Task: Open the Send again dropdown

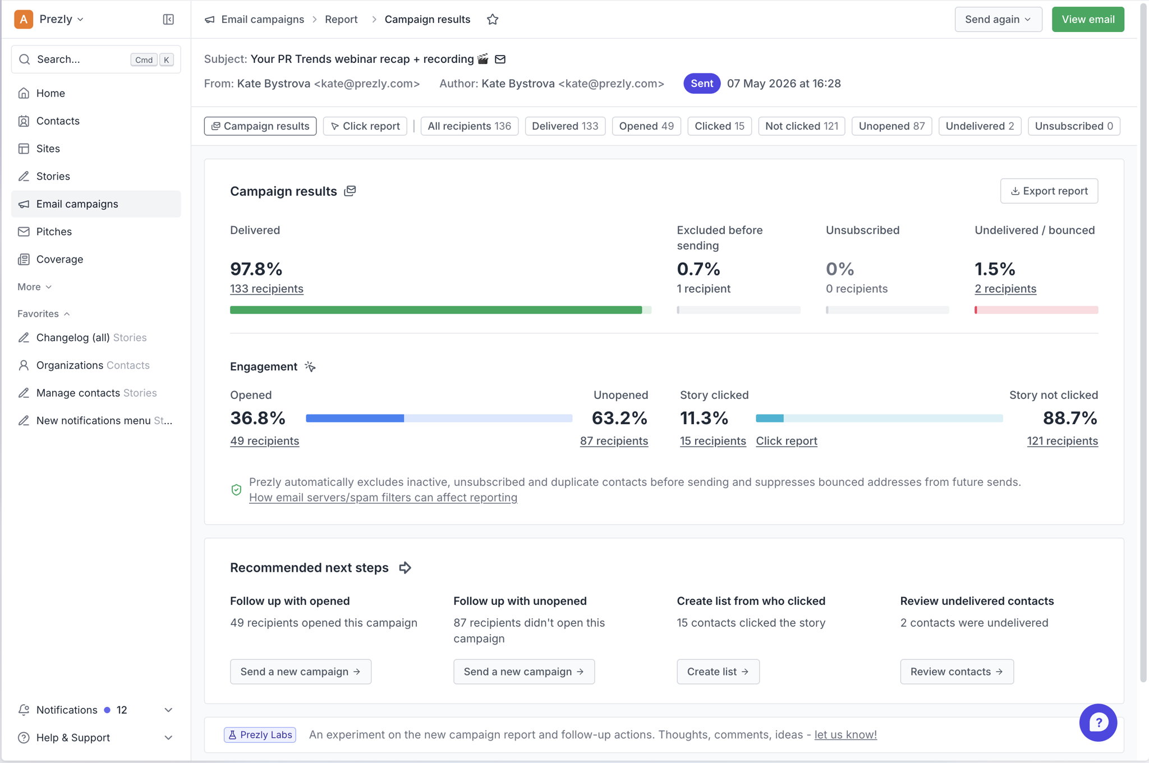Action: point(998,19)
